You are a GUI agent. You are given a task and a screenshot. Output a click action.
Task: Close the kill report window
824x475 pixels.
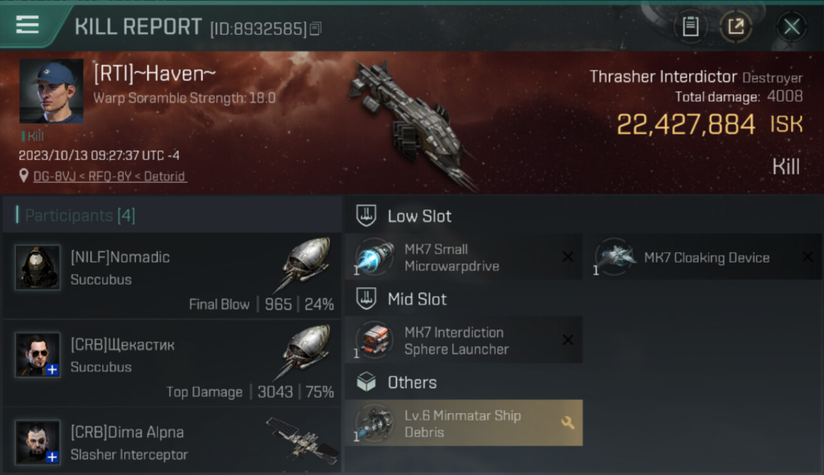[x=792, y=27]
